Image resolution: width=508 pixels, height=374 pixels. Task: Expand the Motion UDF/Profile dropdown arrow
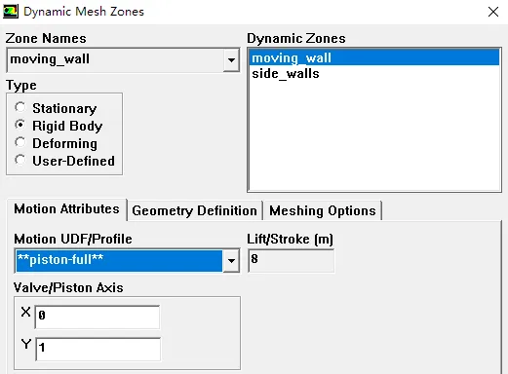click(x=231, y=260)
